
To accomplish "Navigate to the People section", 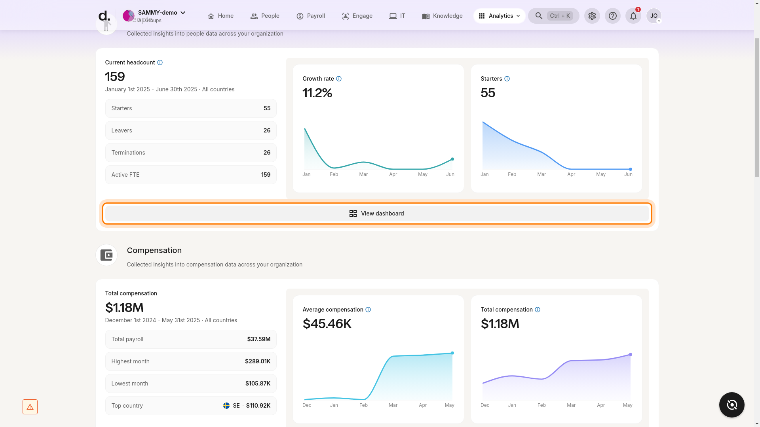I will coord(265,16).
